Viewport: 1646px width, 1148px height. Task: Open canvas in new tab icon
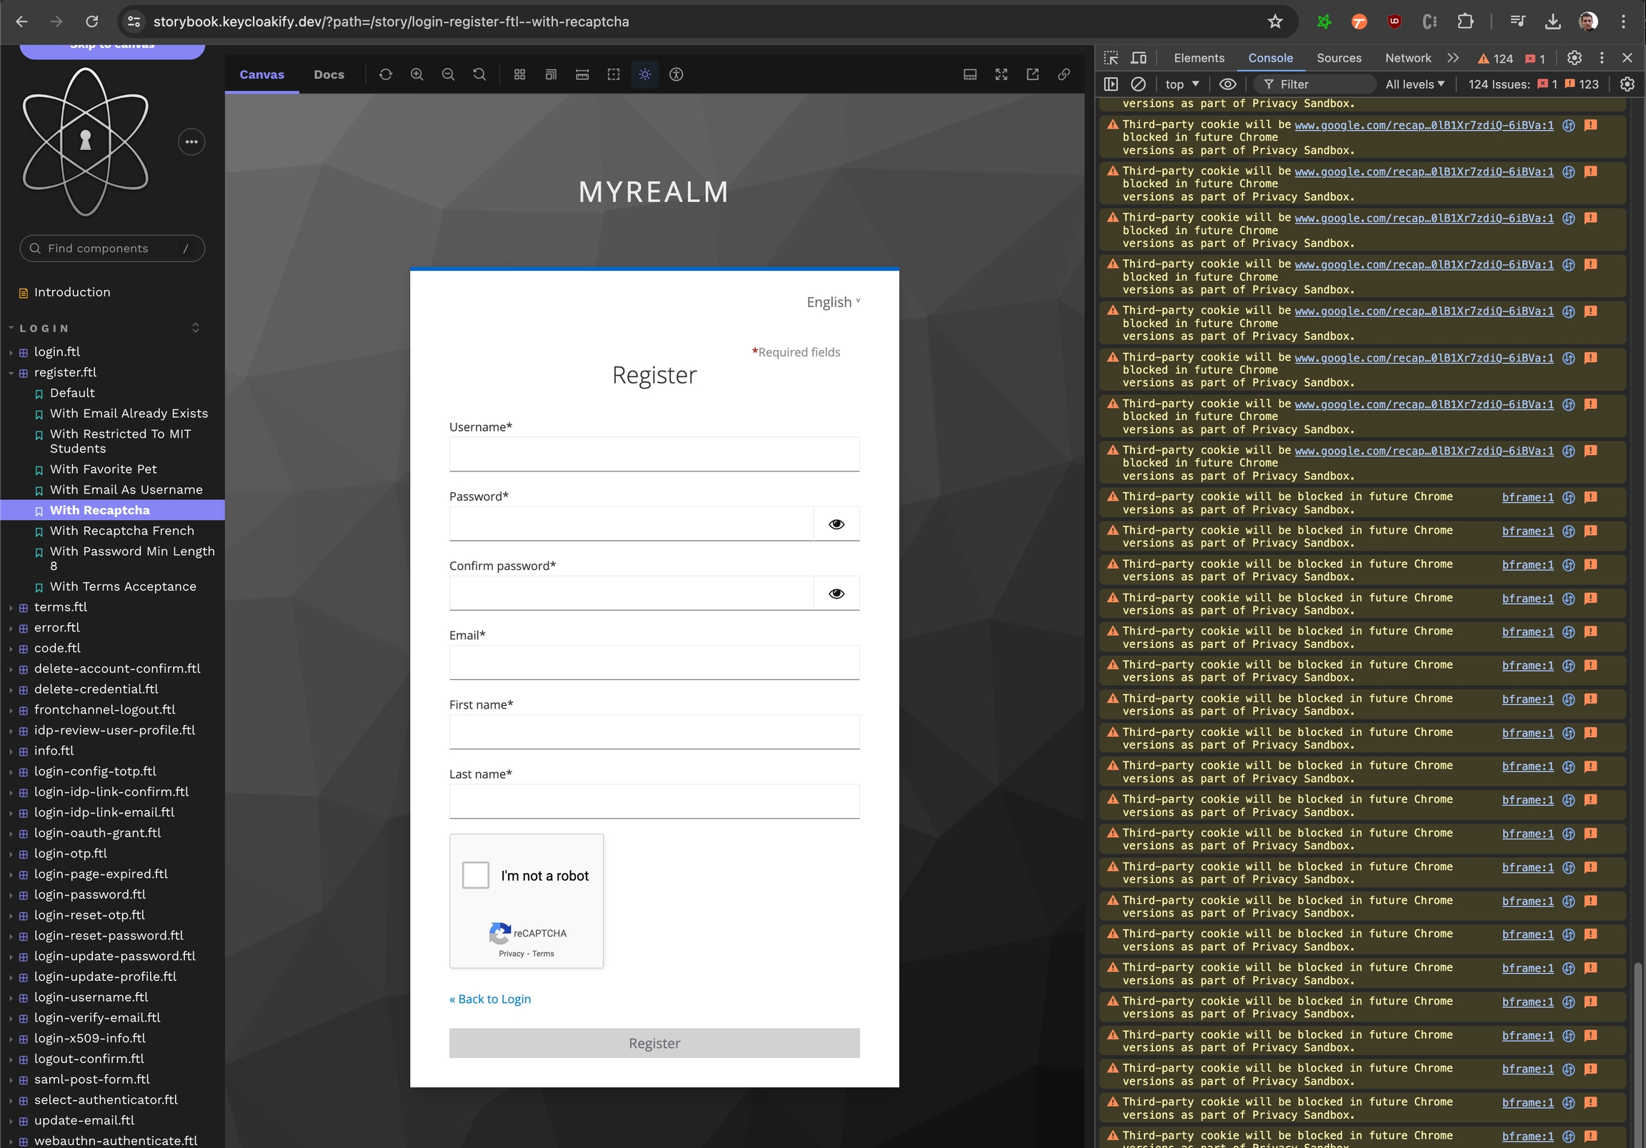(1032, 74)
